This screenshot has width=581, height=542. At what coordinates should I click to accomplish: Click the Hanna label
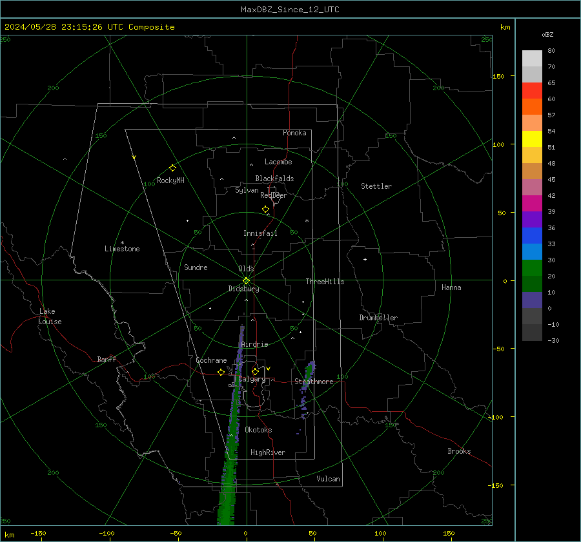[x=451, y=287]
